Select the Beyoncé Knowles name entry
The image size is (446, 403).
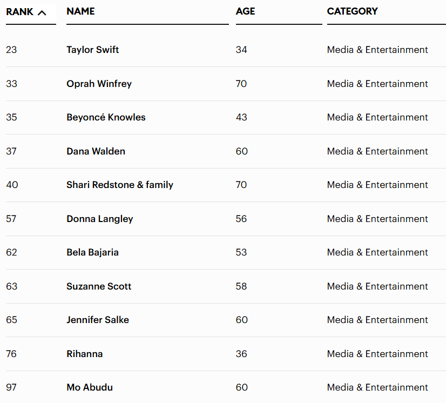pos(106,117)
